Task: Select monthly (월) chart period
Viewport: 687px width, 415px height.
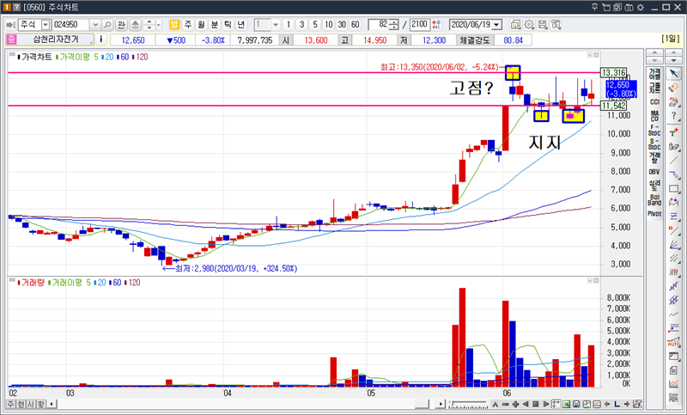Action: click(201, 25)
